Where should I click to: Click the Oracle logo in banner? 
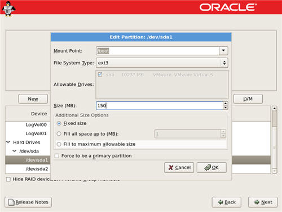(228, 7)
